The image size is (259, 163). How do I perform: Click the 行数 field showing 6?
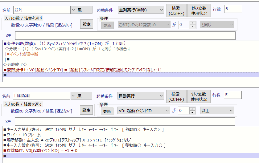[233, 9]
